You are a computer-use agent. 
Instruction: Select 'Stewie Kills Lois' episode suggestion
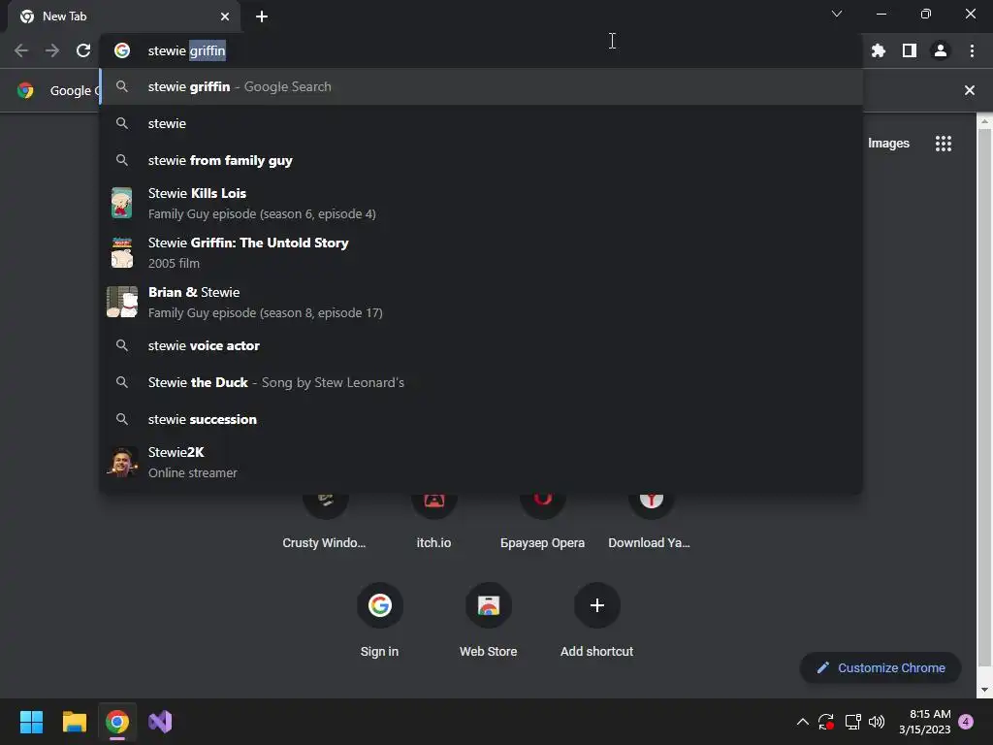pos(481,203)
